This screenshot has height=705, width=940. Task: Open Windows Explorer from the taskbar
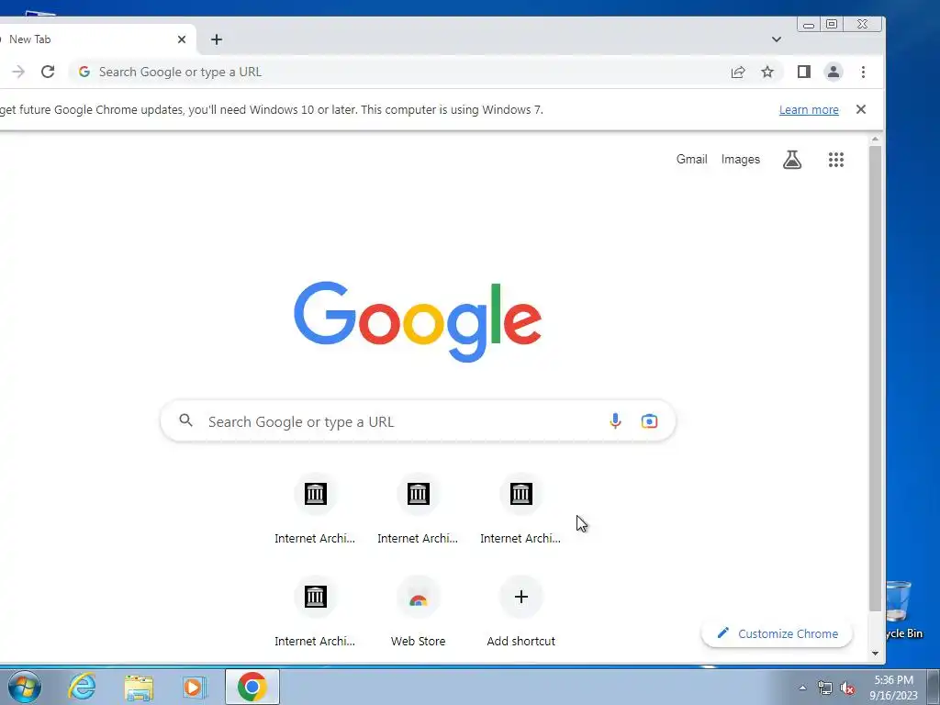pos(139,687)
